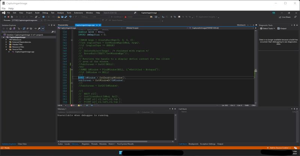Toggle a bookmark on the current line
The height and width of the screenshot is (156, 300).
coord(179,17)
